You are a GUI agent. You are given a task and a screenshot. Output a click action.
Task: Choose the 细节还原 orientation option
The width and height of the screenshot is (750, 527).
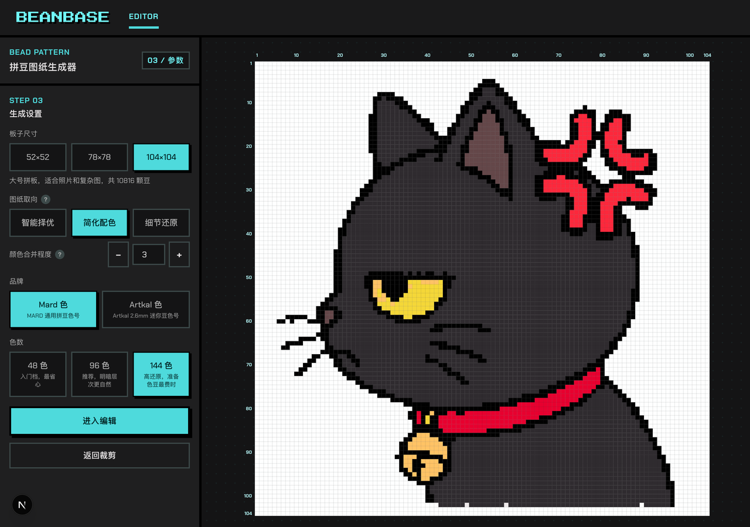pos(161,223)
